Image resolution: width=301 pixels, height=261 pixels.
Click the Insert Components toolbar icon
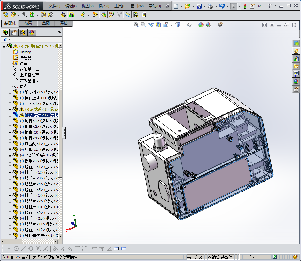13,15
